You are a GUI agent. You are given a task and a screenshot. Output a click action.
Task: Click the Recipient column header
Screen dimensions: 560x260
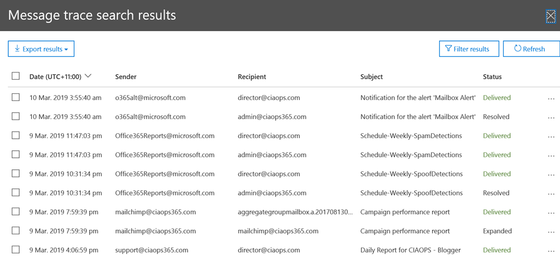tap(252, 77)
